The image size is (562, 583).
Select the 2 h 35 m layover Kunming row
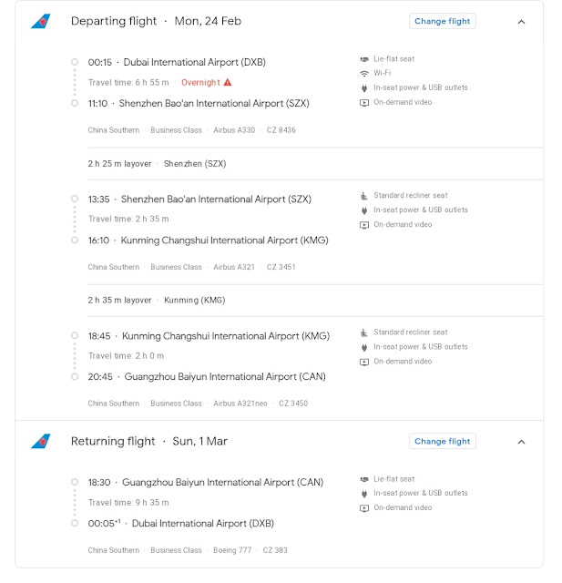315,301
